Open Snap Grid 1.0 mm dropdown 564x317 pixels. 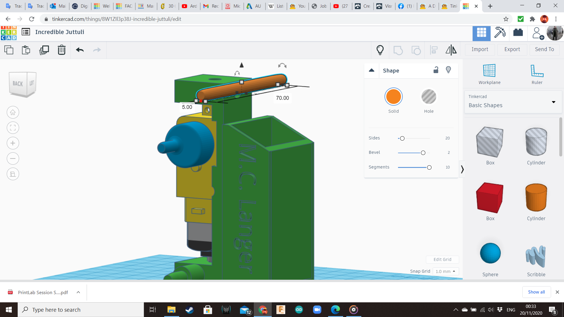tap(445, 271)
